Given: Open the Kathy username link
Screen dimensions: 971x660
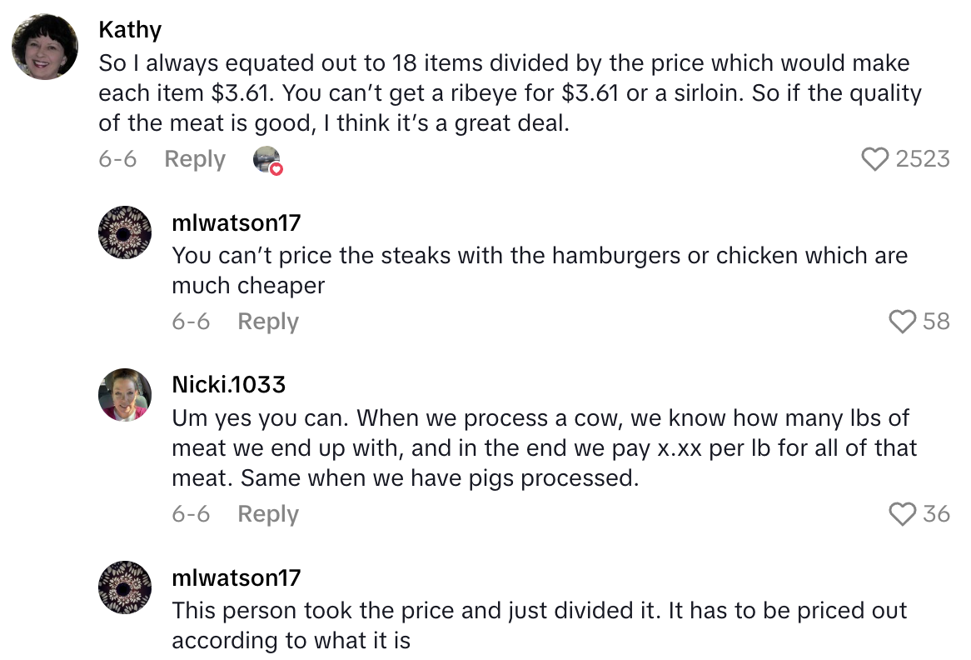Looking at the screenshot, I should [130, 30].
